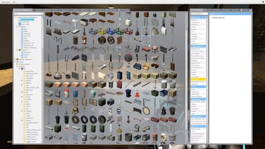Image resolution: width=265 pixels, height=149 pixels.
Task: Collapse the top root tree node
Action: (15, 17)
